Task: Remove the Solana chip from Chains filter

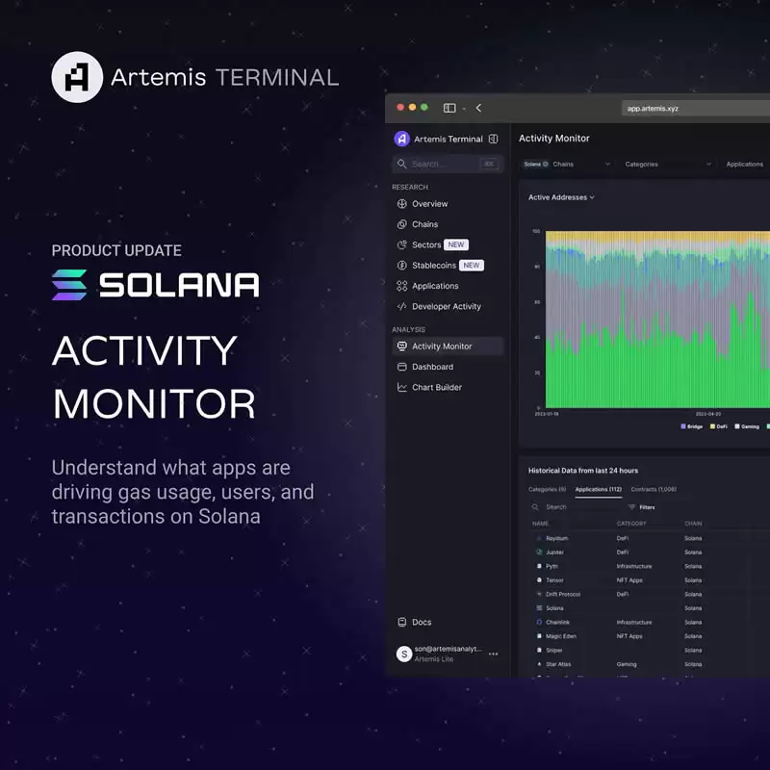Action: tap(545, 164)
